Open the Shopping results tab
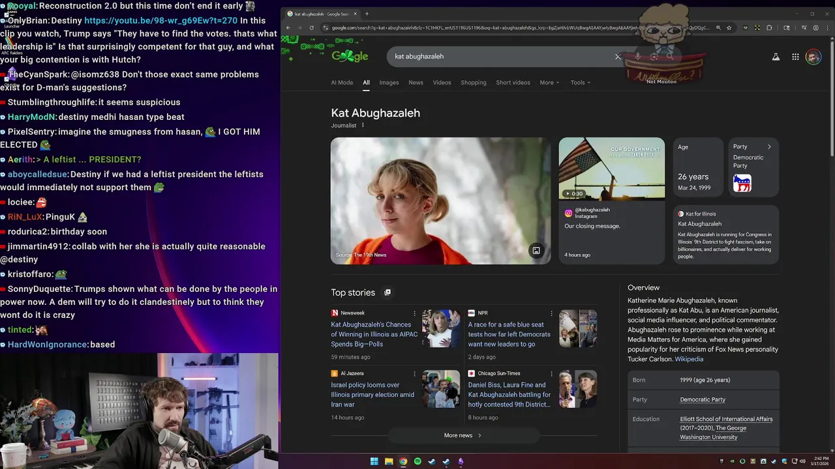This screenshot has width=835, height=469. [474, 83]
